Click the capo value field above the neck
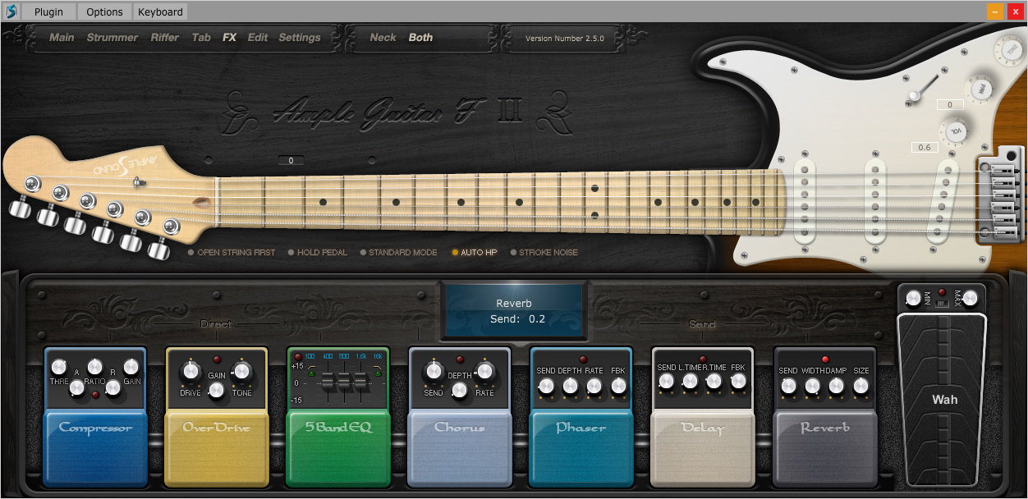1028x499 pixels. pos(291,161)
